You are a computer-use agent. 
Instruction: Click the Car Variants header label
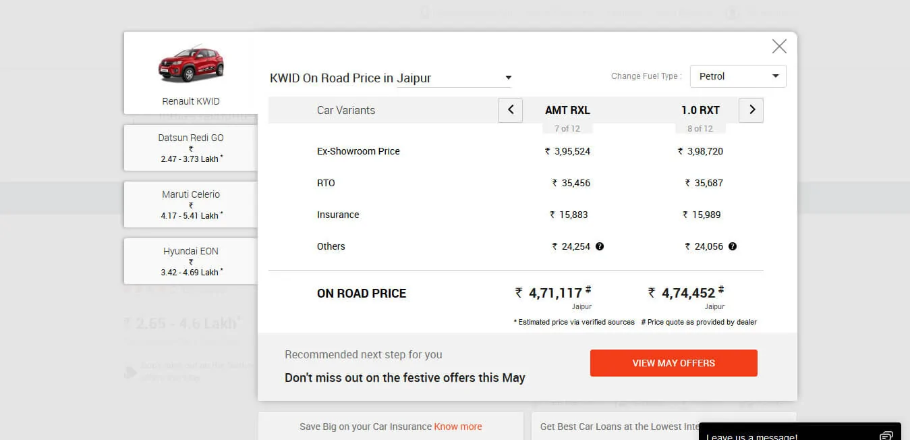point(346,110)
